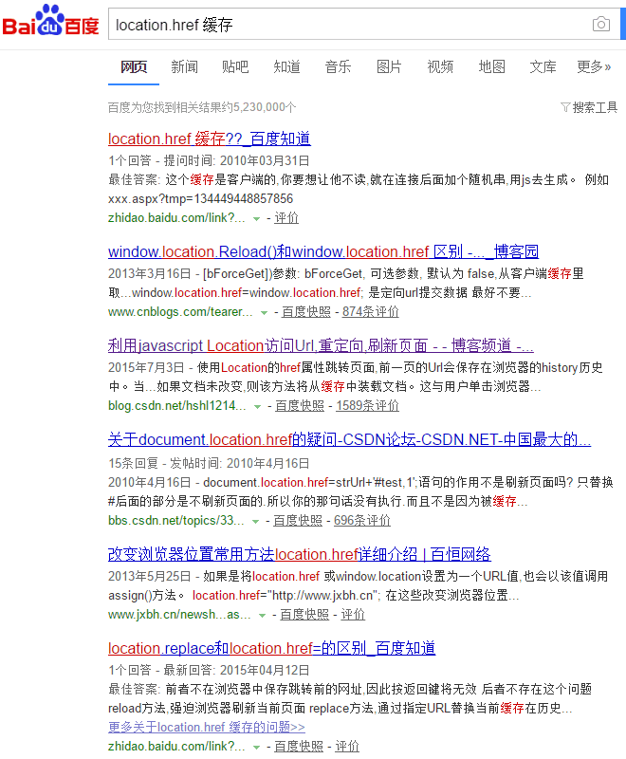
Task: Expand dropdown arrow next to bbs.csdn.net result
Action: (255, 521)
